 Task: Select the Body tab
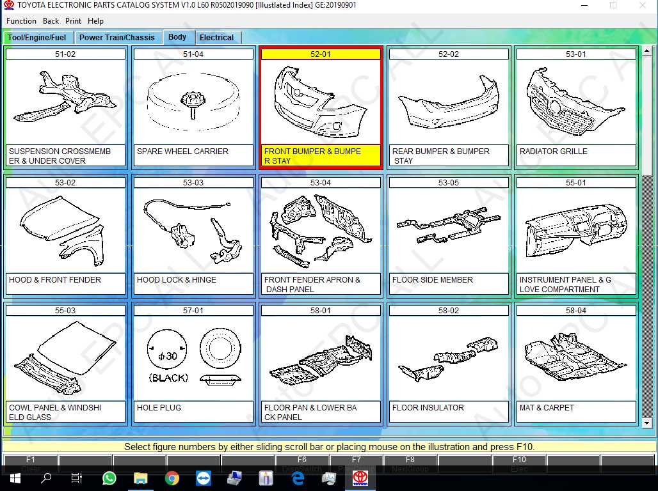(177, 37)
